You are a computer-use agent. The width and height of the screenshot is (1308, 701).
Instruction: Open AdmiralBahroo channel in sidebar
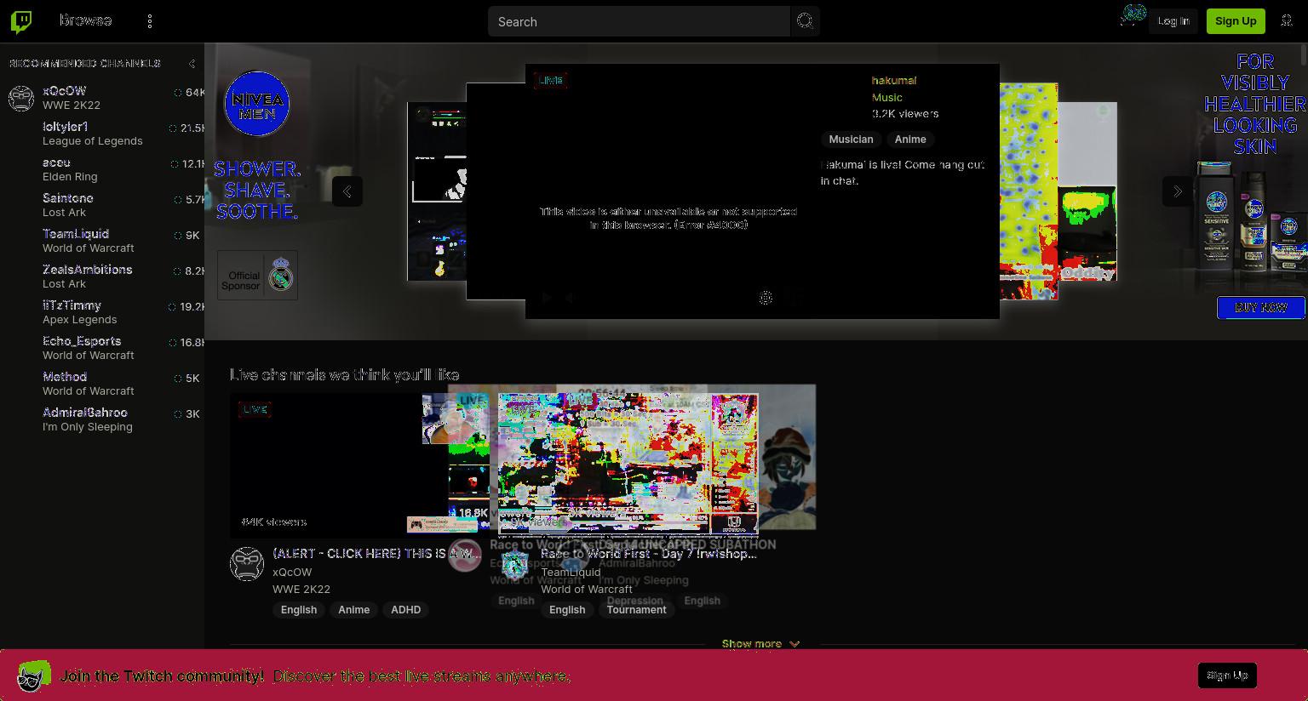[x=102, y=419]
